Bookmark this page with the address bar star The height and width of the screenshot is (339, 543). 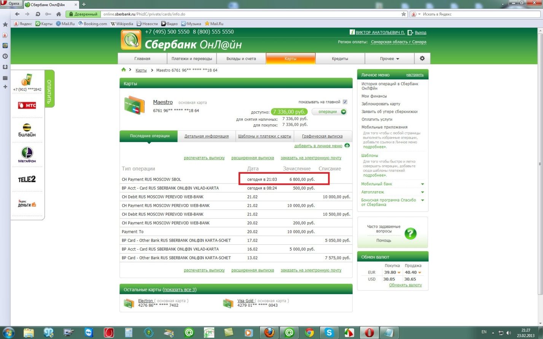tap(404, 14)
